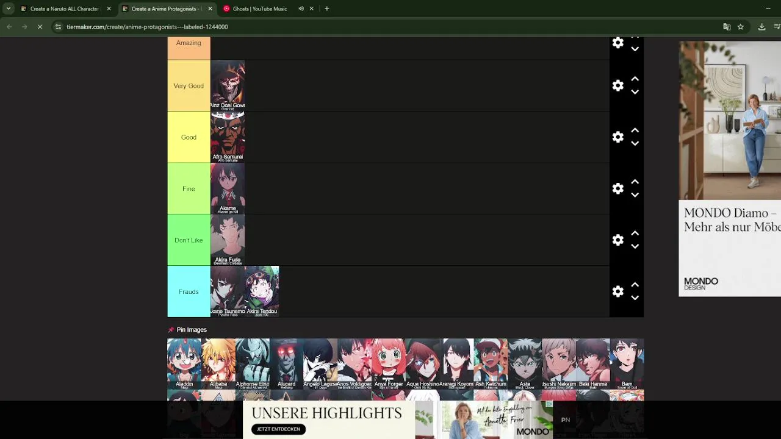Move Very Good tier up with arrow
The height and width of the screenshot is (439, 781).
(635, 79)
